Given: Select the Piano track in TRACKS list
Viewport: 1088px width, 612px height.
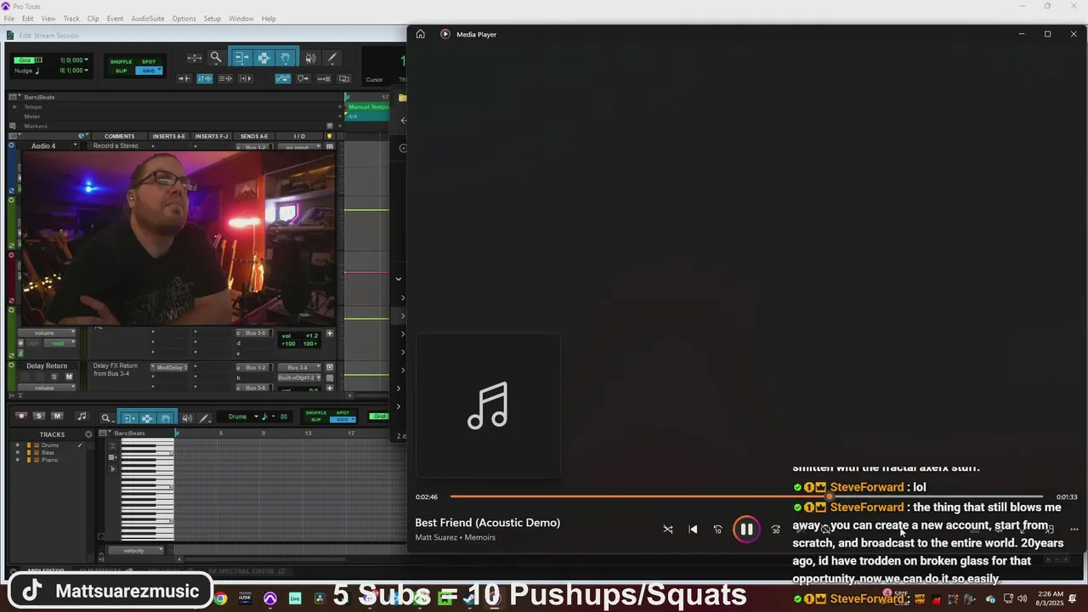Looking at the screenshot, I should pyautogui.click(x=49, y=460).
